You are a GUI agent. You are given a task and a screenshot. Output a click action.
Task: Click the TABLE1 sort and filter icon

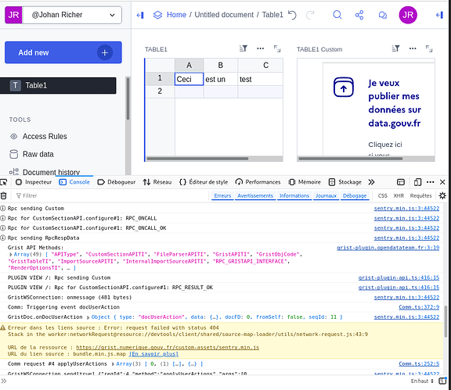(x=244, y=48)
